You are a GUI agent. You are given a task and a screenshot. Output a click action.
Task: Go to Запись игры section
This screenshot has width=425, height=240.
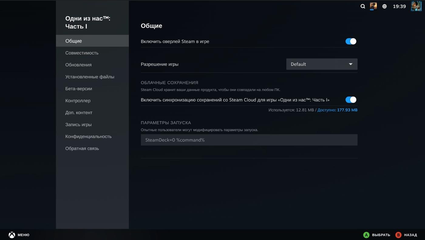click(x=92, y=125)
